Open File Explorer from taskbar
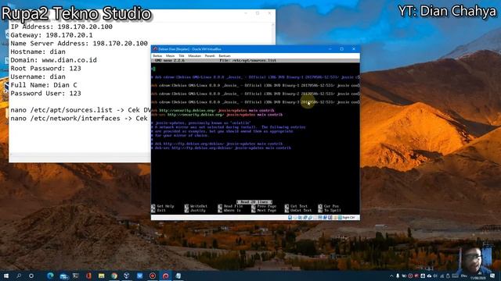501x281 pixels. tap(101, 276)
